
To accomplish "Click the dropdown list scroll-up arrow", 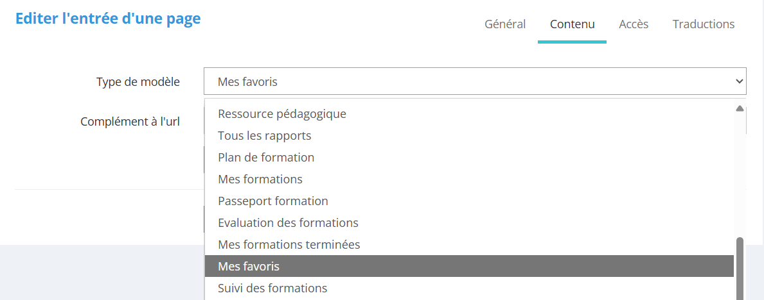I will click(740, 109).
